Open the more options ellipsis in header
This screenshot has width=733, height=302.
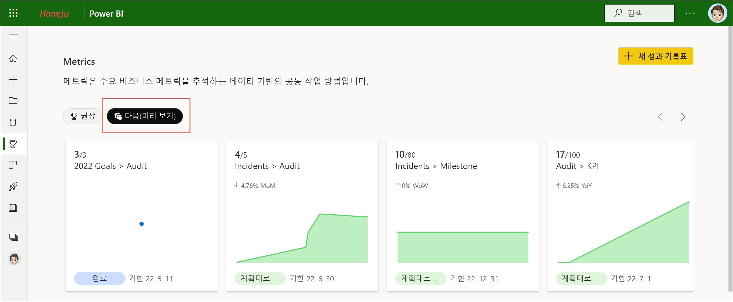pos(690,13)
